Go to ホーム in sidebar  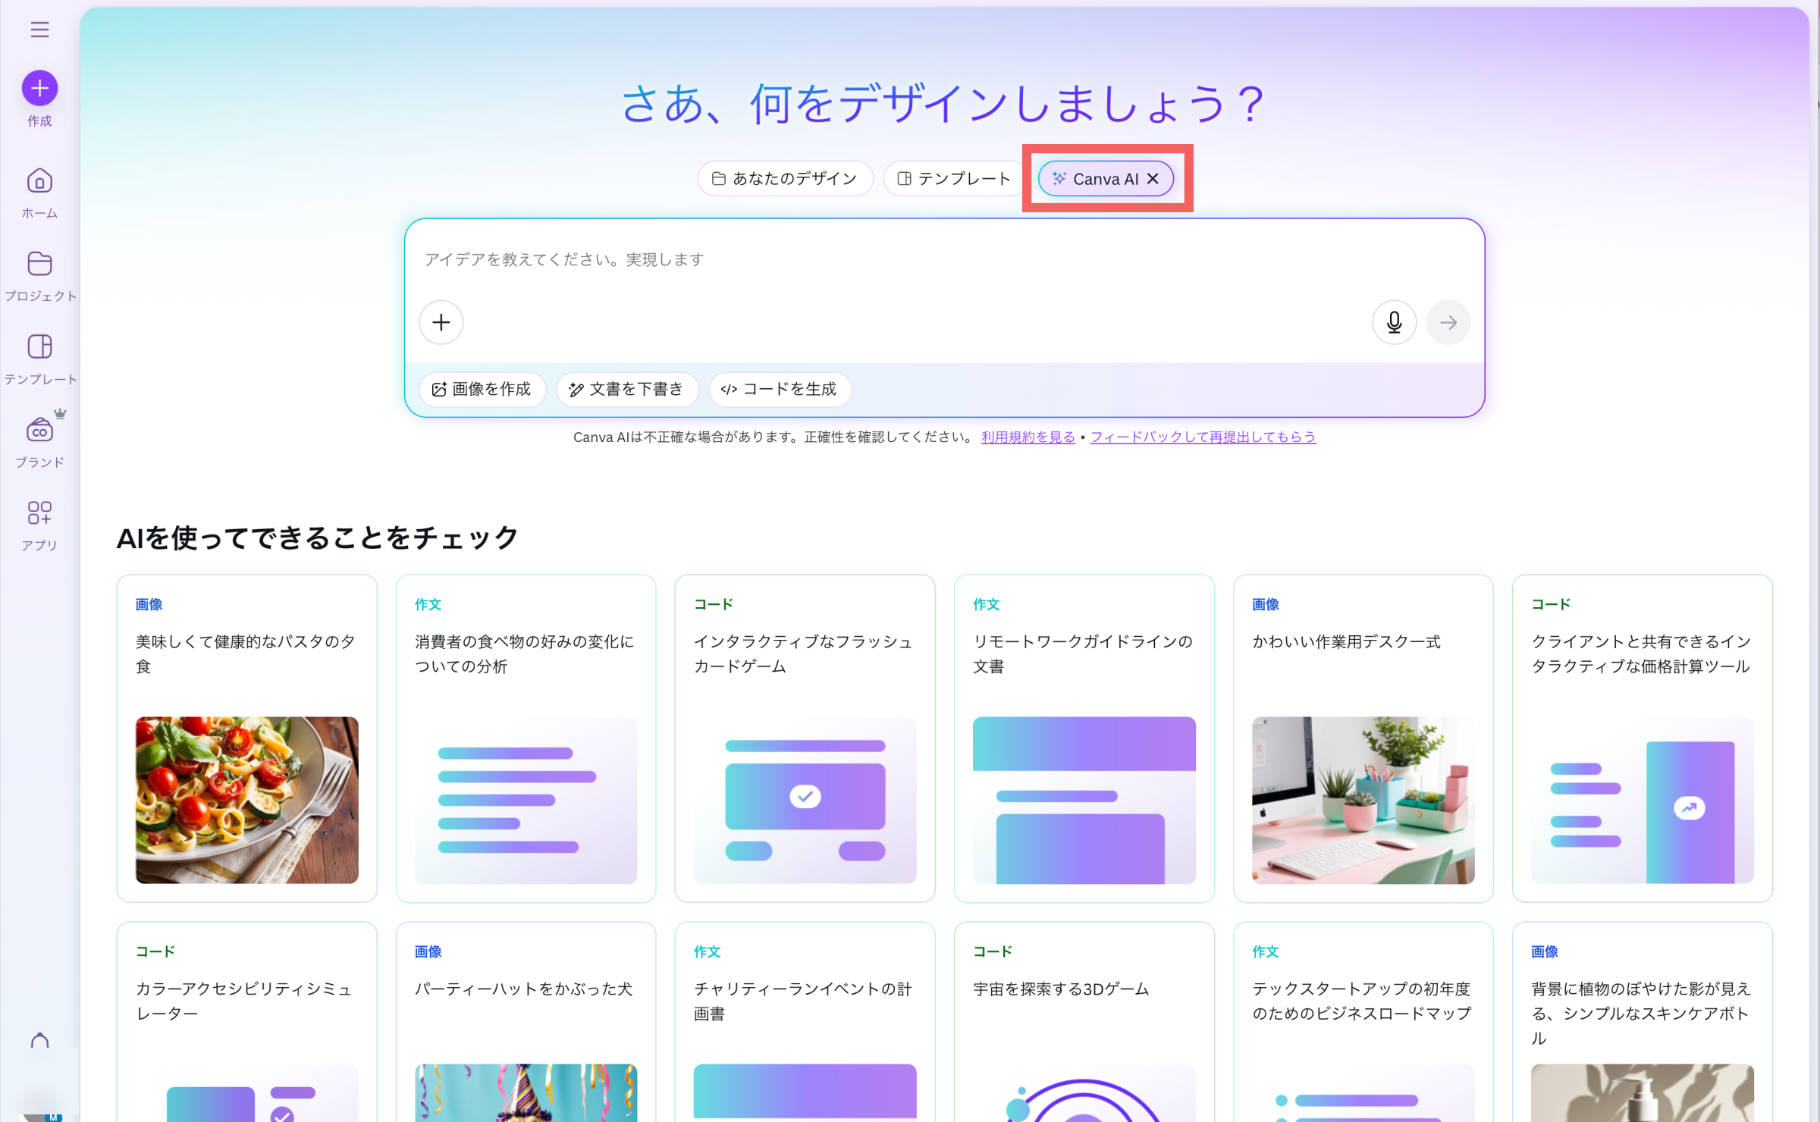[x=39, y=181]
